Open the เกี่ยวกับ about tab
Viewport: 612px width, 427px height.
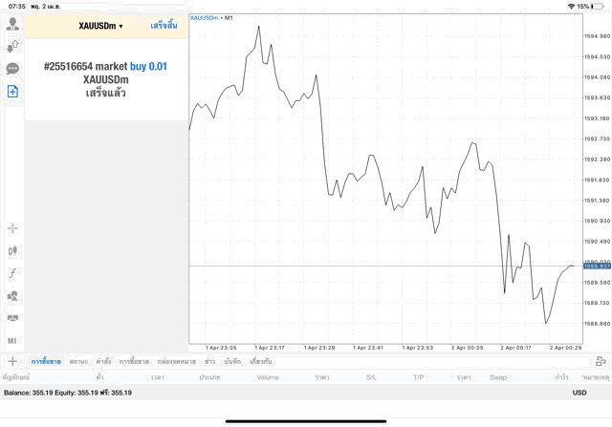pos(261,361)
